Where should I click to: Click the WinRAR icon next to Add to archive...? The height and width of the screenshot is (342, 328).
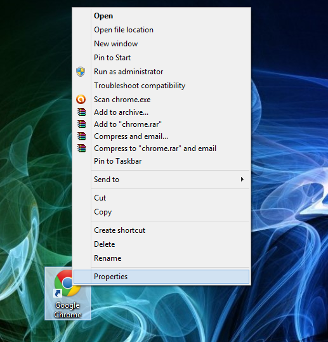[x=81, y=112]
